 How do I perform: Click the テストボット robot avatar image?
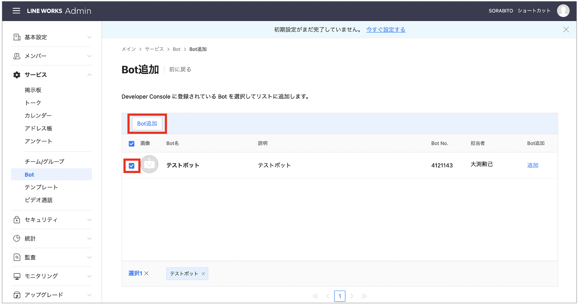(150, 165)
